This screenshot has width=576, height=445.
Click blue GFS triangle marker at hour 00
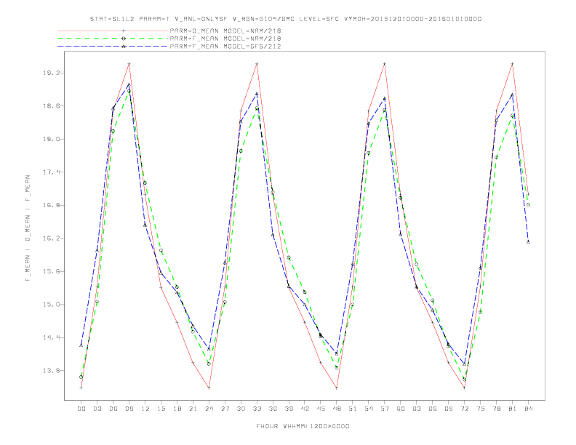tap(81, 345)
